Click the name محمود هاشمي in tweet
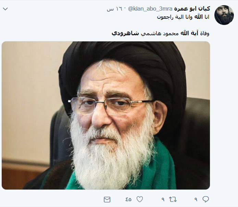 coord(160,34)
